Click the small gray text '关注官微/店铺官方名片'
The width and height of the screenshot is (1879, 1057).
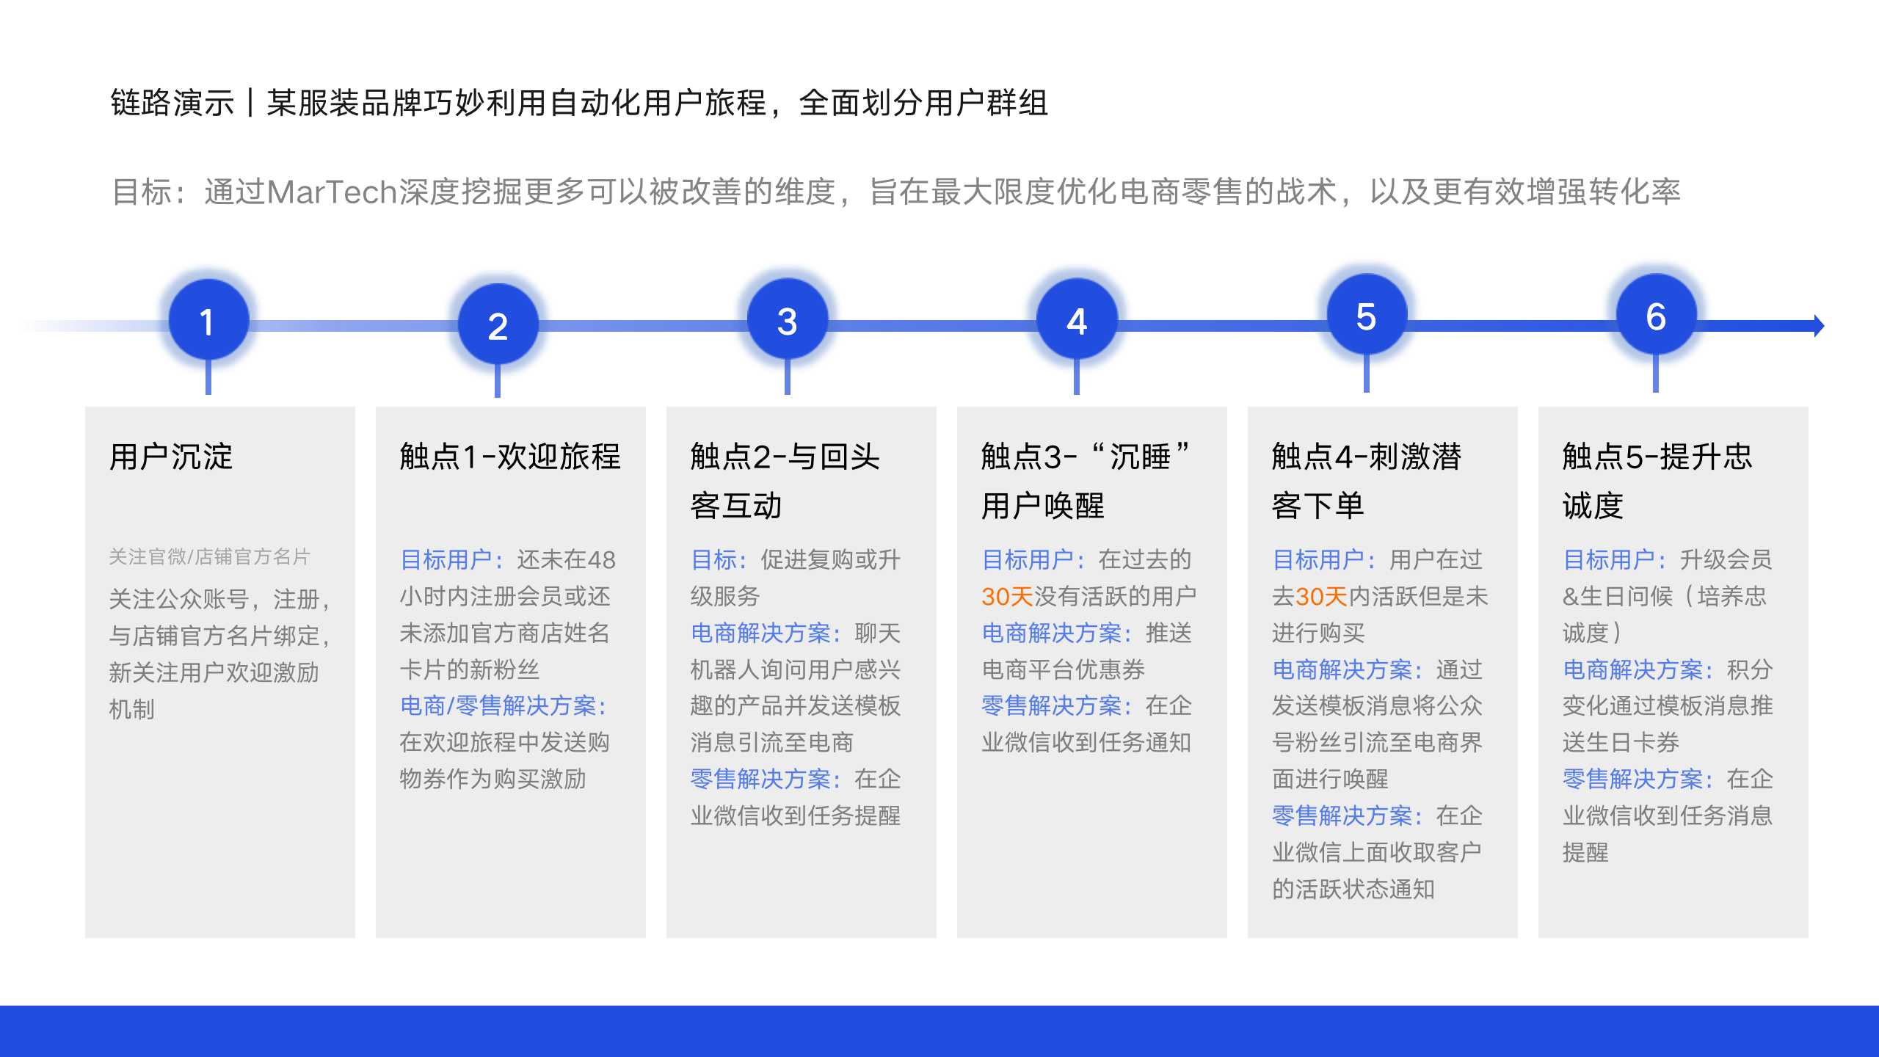click(209, 556)
